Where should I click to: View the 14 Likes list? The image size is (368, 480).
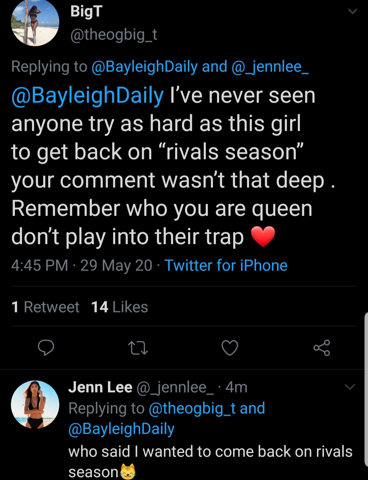point(120,307)
